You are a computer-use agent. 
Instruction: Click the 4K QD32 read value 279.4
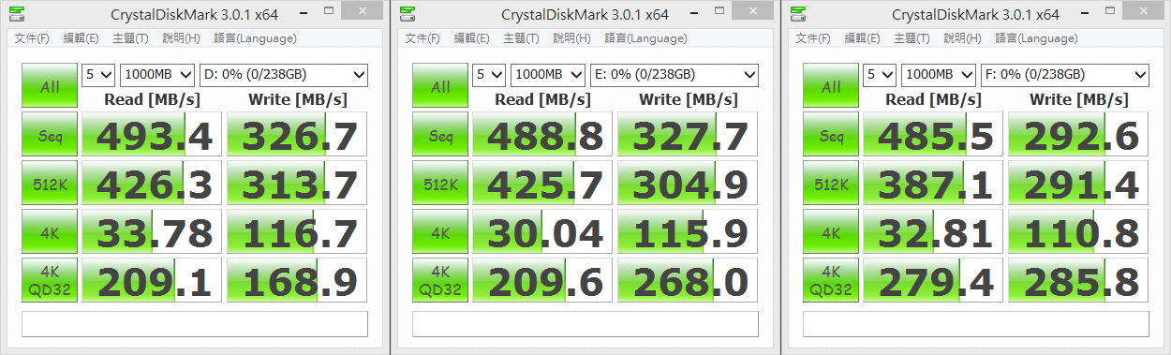[x=933, y=281]
